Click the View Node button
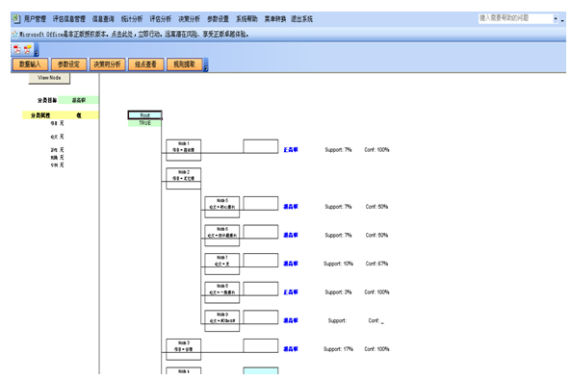This screenshot has height=379, width=571. [x=49, y=78]
